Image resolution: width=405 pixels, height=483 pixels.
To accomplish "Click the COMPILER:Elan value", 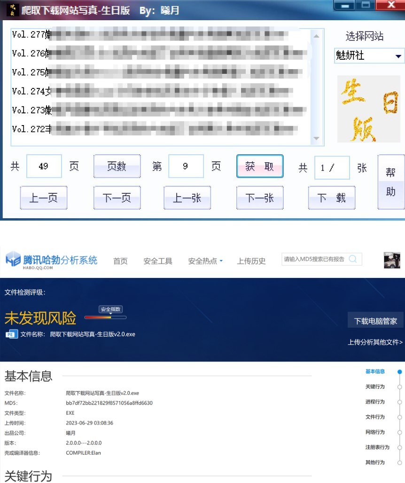I will [x=84, y=453].
